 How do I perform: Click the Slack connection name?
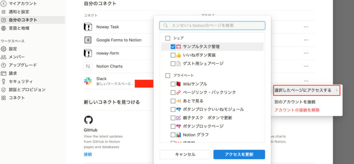101,79
